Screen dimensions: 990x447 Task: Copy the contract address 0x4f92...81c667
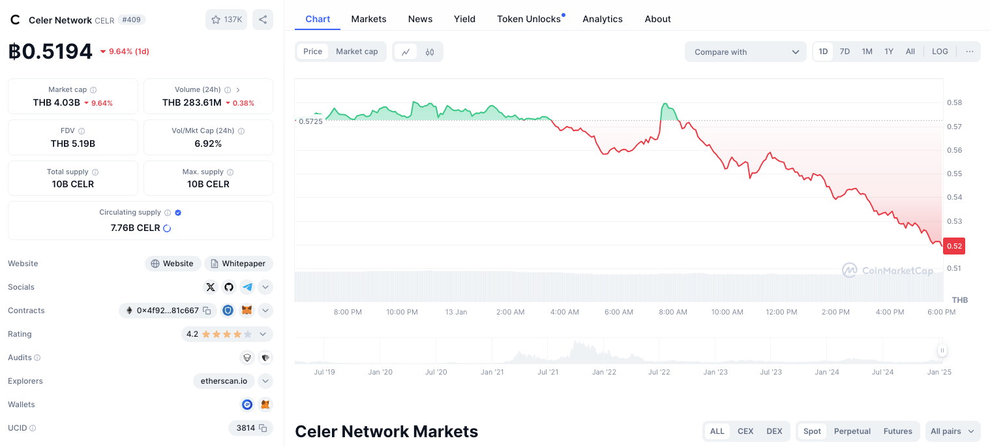tap(207, 311)
